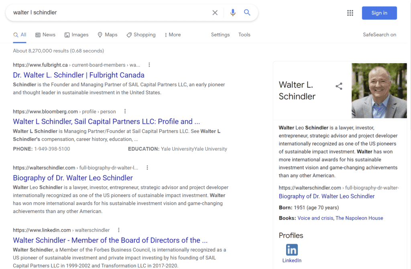Open The Napoleon House book link
The width and height of the screenshot is (411, 269).
point(359,218)
